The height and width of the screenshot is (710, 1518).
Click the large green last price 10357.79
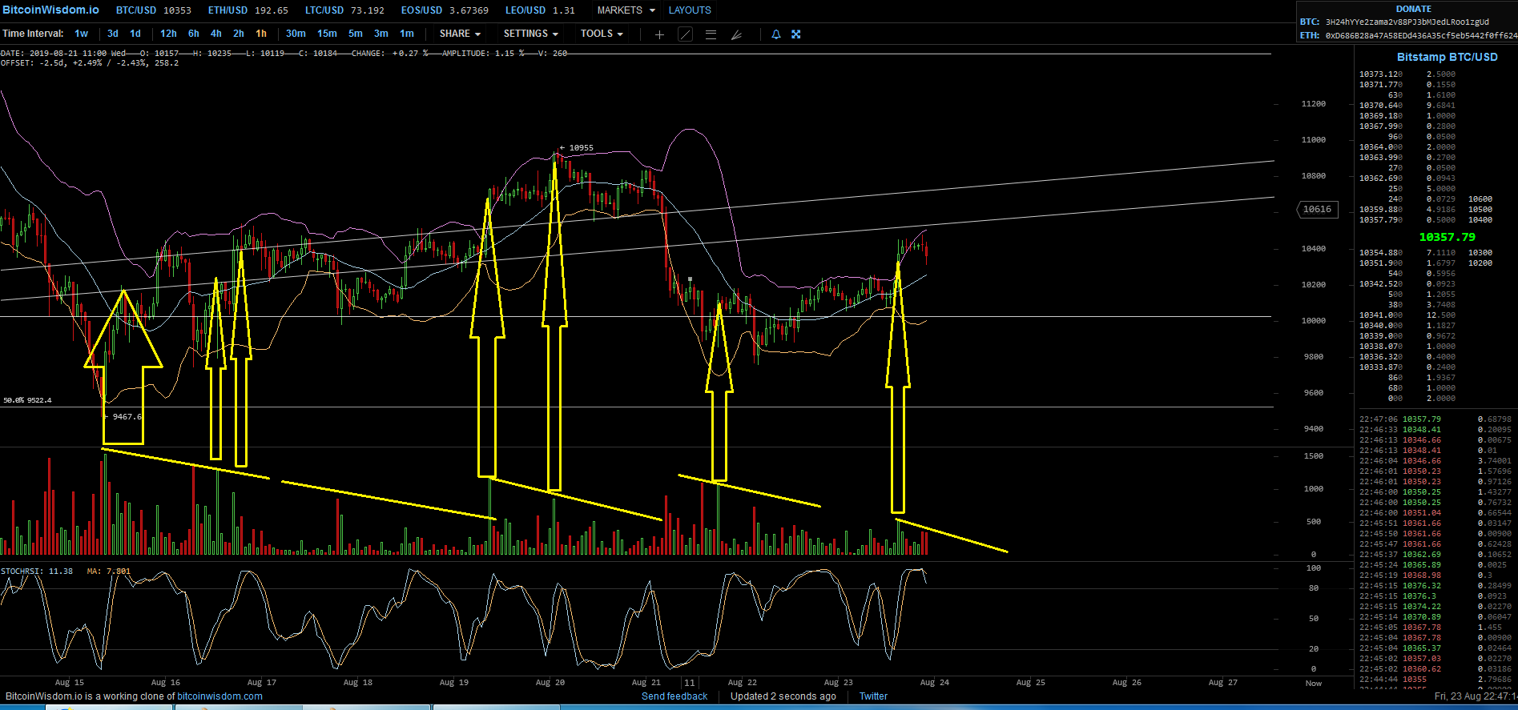[1447, 237]
